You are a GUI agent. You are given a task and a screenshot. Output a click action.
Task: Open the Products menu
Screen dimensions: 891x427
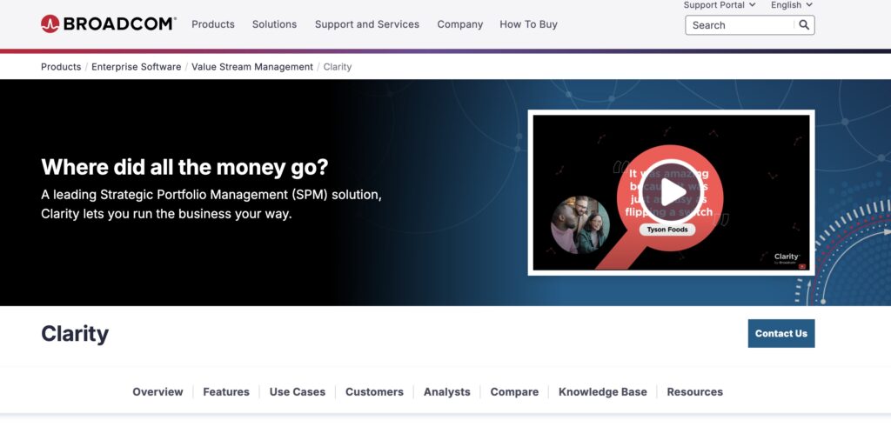click(x=213, y=24)
